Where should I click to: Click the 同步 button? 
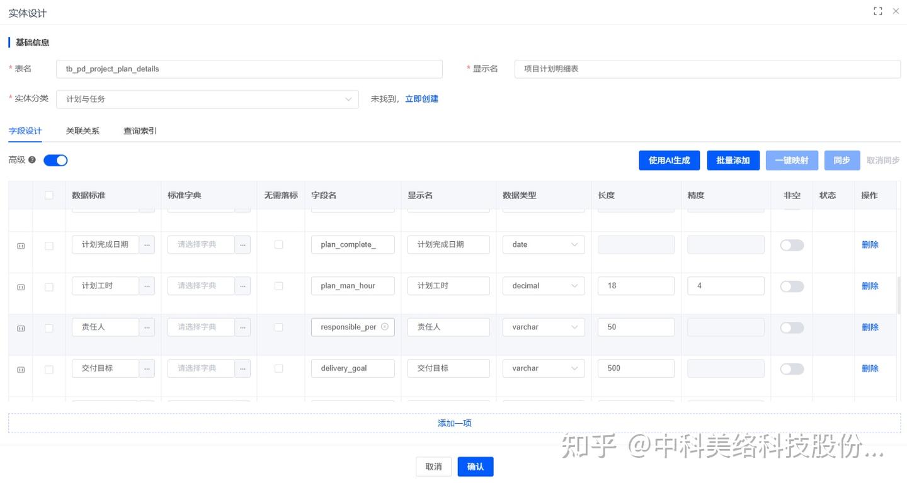[842, 161]
